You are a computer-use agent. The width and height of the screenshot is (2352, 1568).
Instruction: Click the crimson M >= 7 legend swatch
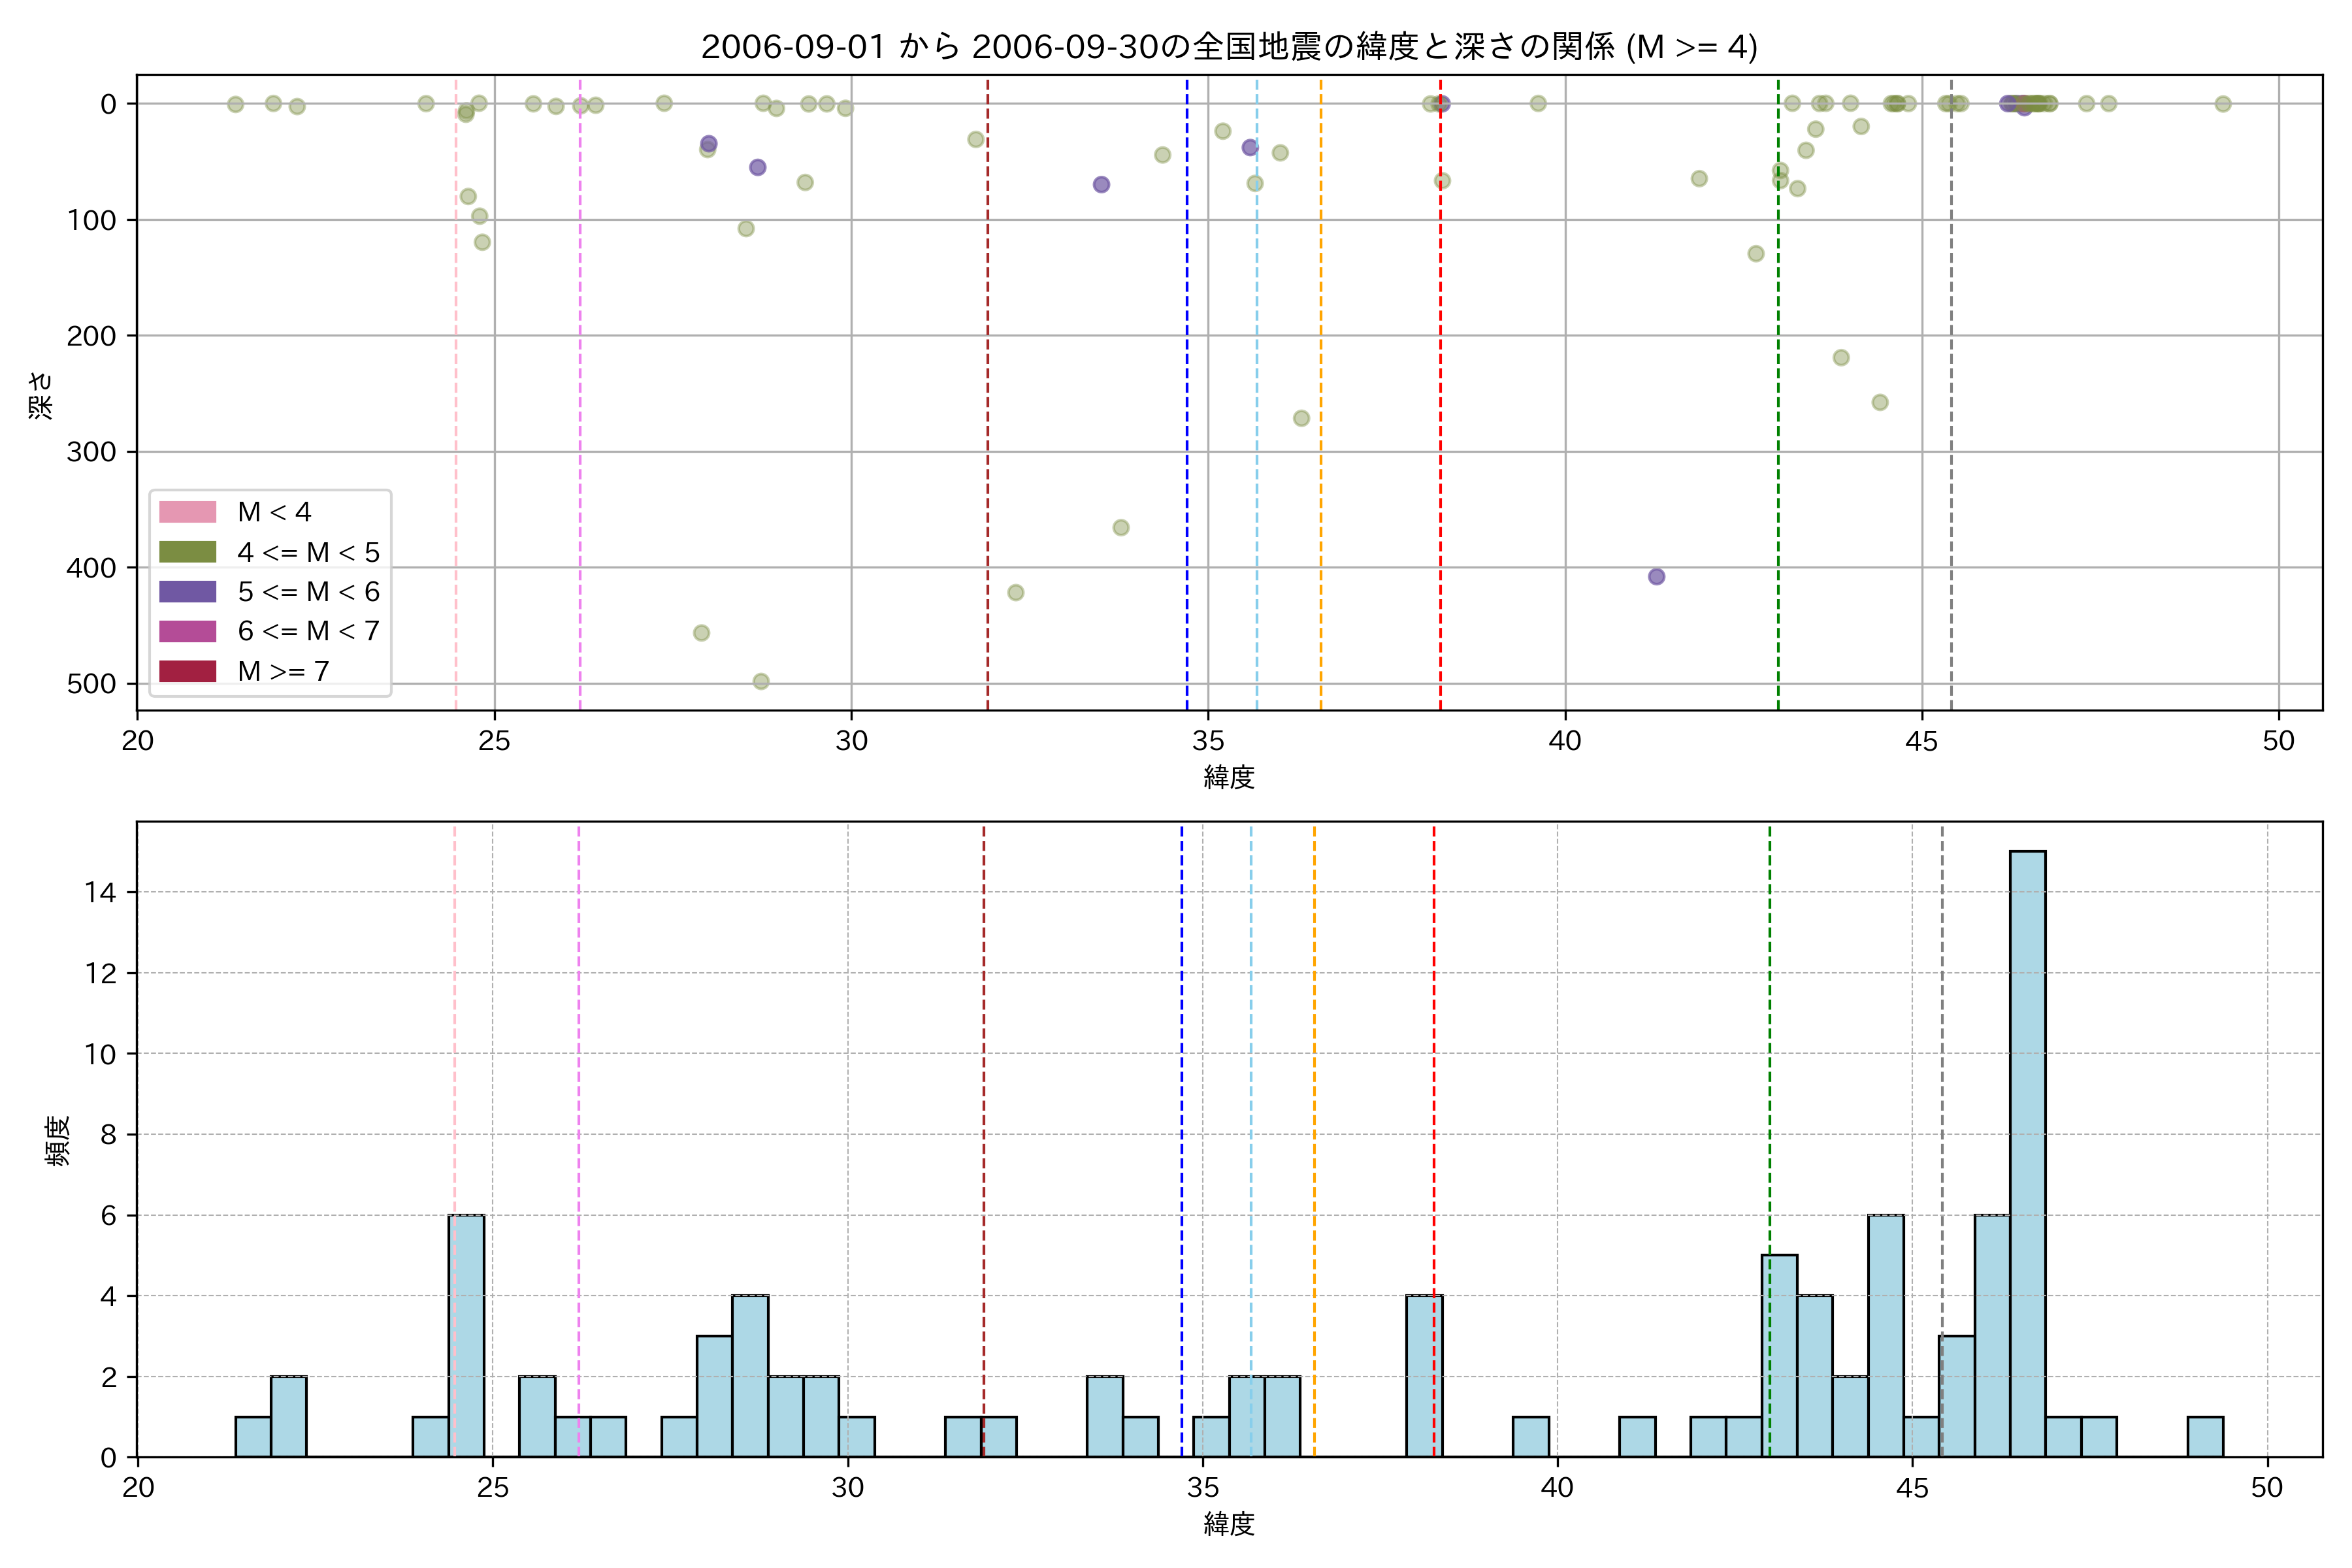188,671
